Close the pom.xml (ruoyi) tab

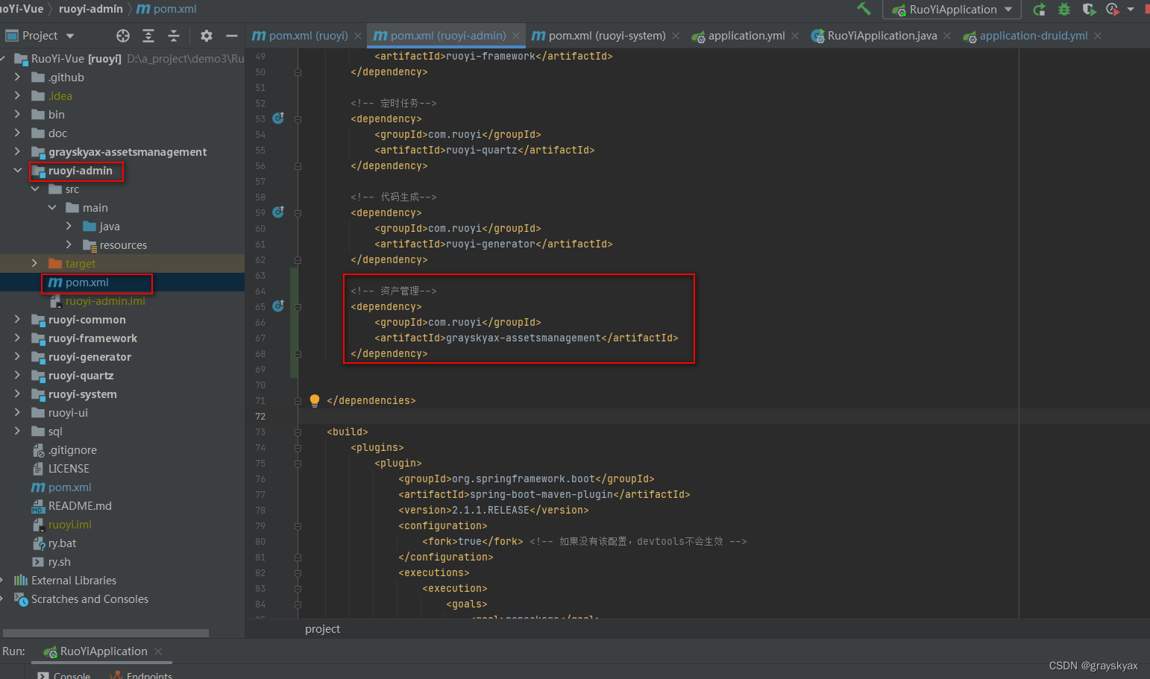click(x=358, y=36)
